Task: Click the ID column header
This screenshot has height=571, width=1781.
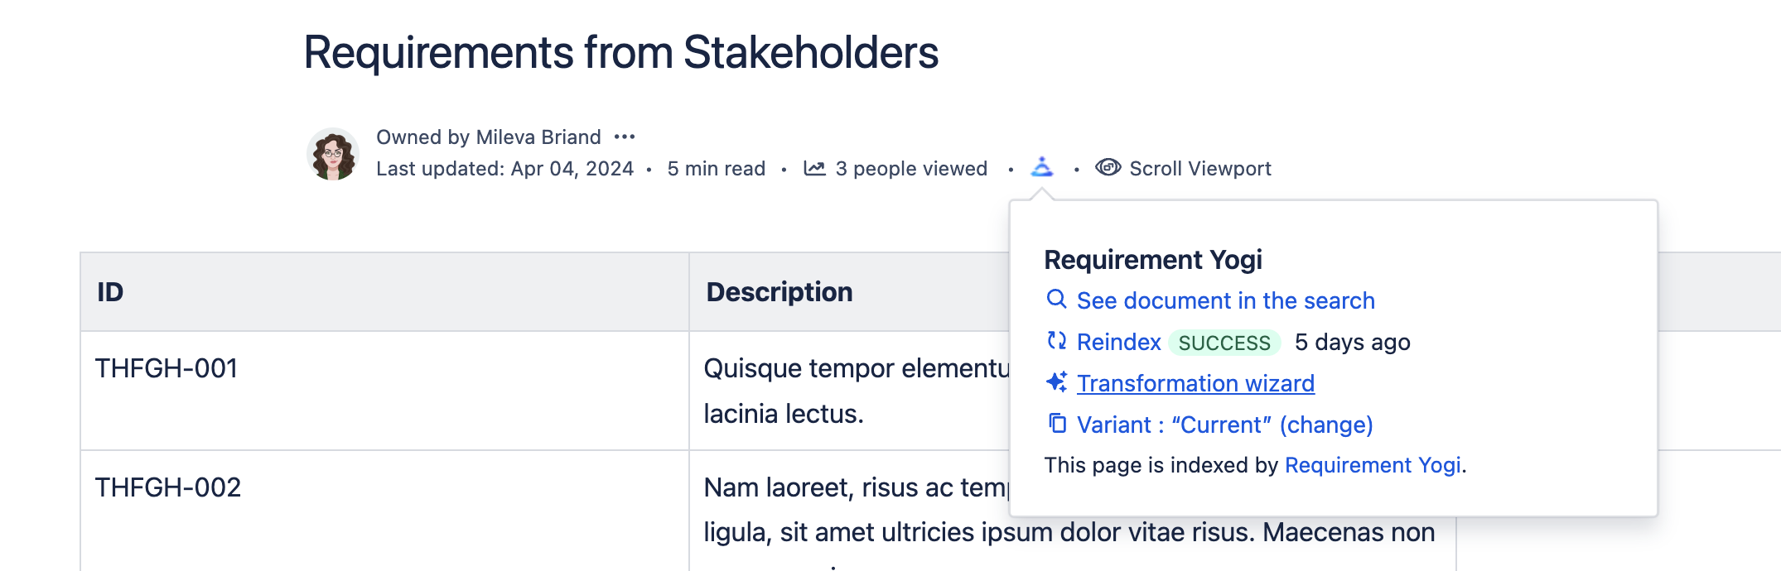Action: pyautogui.click(x=110, y=292)
